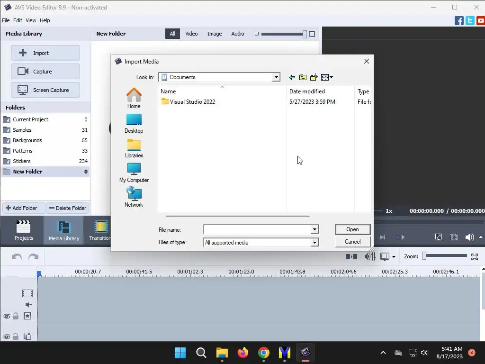Viewport: 485px width, 364px height.
Task: Toggle the Current Project folder checkbox
Action: tap(7, 119)
